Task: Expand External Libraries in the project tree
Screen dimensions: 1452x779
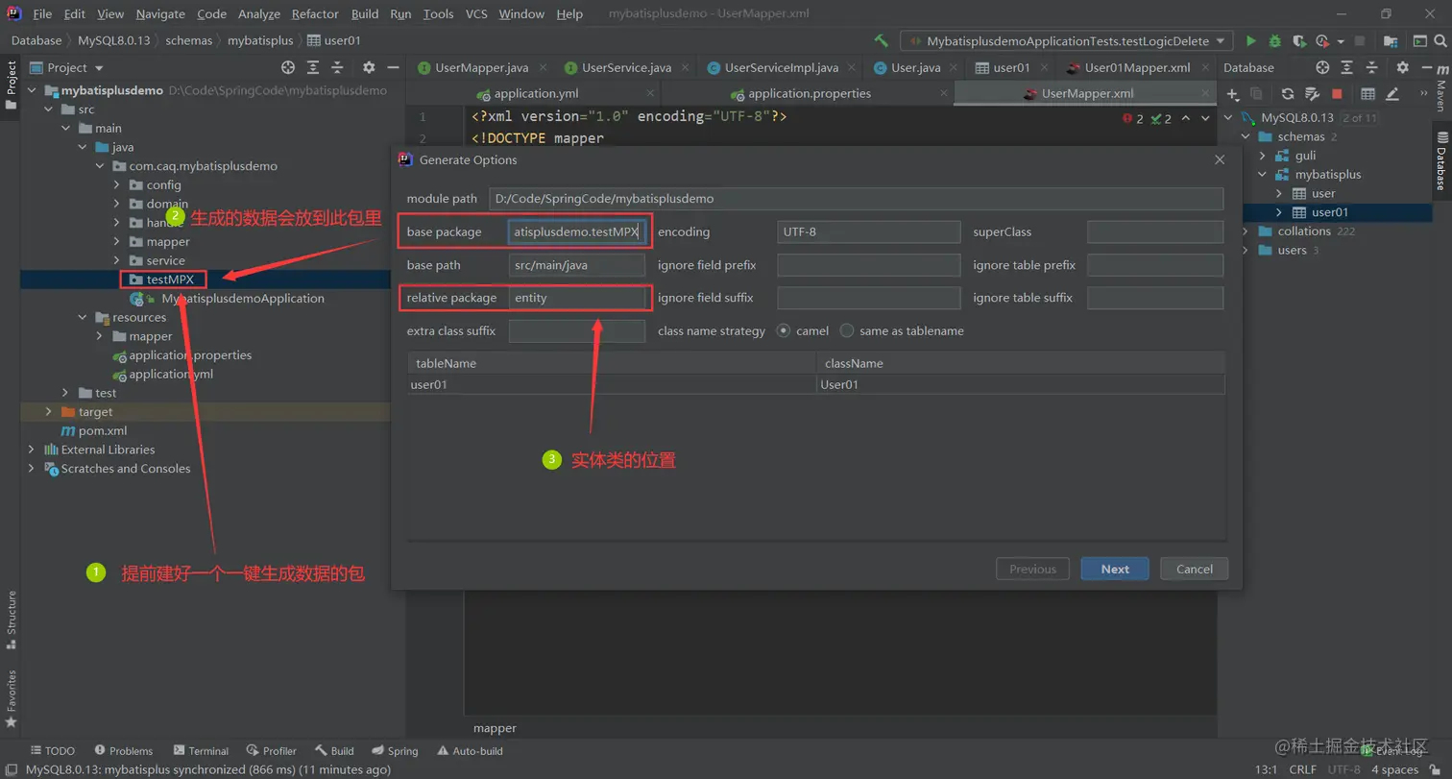Action: (32, 450)
